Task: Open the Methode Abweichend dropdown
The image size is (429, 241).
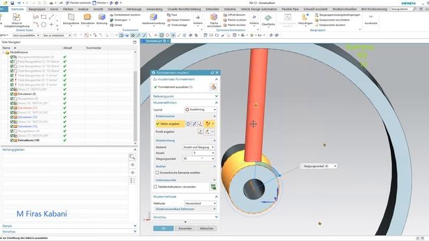Action: (200, 204)
